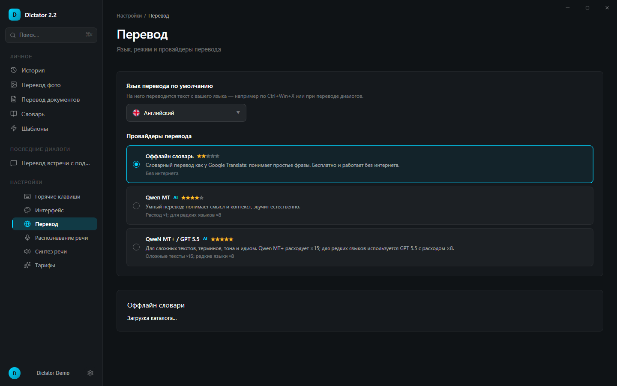Click Перевод breadcrumb item

(159, 16)
